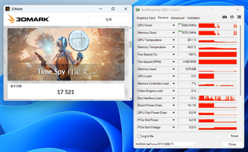Click the 3DMark results scrollbar thumb
The height and width of the screenshot is (152, 248).
pos(130,44)
